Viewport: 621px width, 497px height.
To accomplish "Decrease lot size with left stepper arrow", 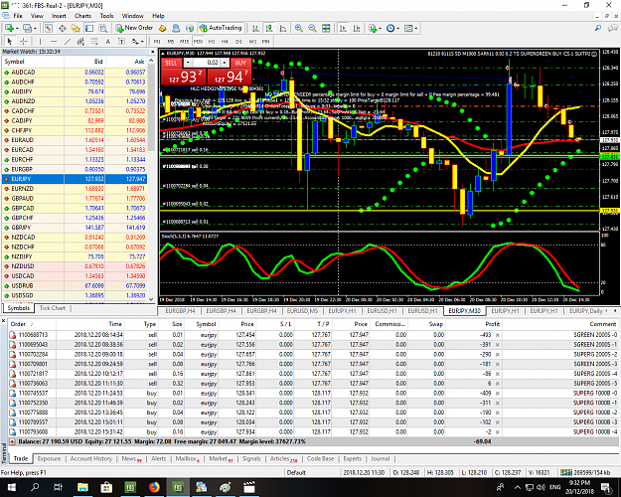I will [x=188, y=63].
